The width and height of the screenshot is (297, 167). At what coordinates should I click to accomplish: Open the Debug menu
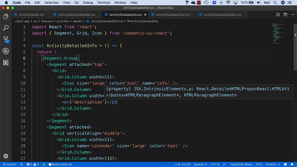click(x=88, y=2)
